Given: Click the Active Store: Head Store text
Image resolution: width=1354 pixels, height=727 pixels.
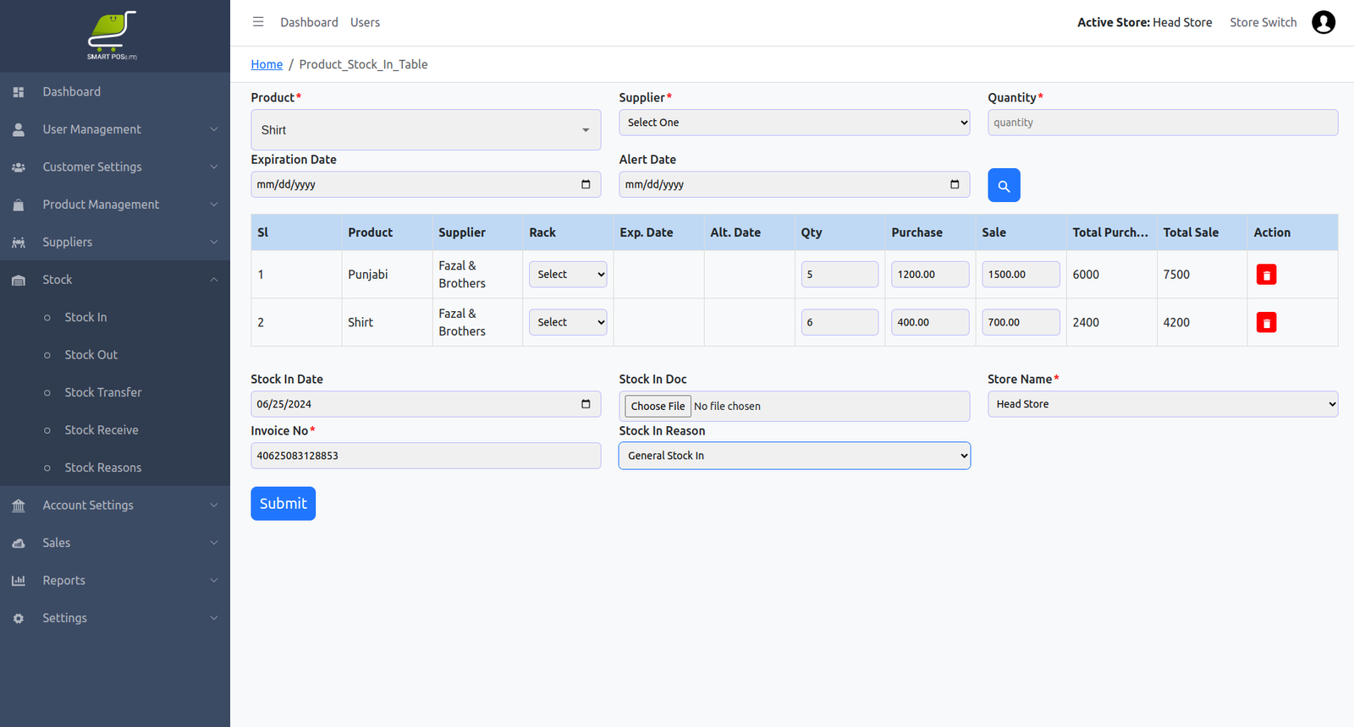Looking at the screenshot, I should (x=1144, y=23).
